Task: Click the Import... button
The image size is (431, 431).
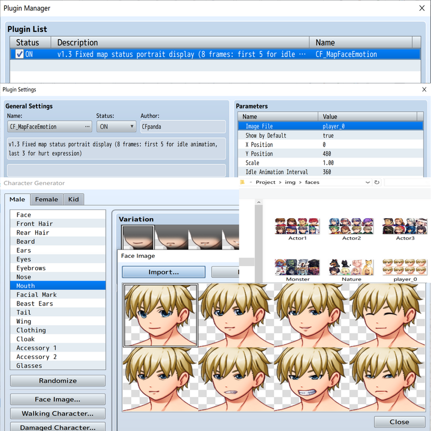Action: click(163, 272)
